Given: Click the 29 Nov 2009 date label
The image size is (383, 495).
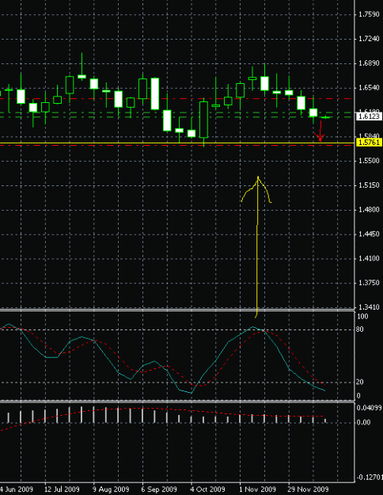Looking at the screenshot, I should 308,489.
